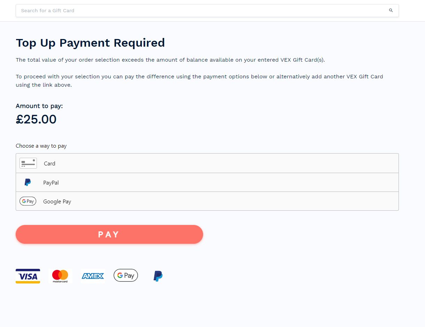Click the 'Choose a way to pay' label
Screen dimensions: 425x327
[41, 146]
